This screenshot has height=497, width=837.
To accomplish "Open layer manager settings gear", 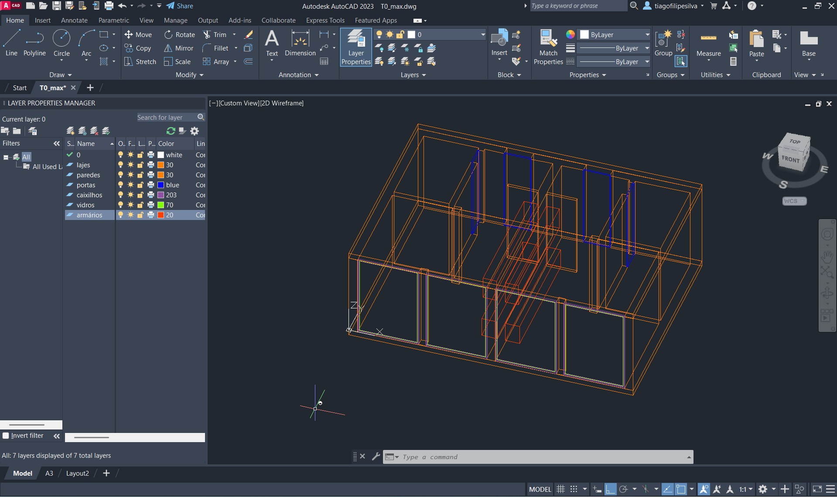I will click(x=195, y=131).
